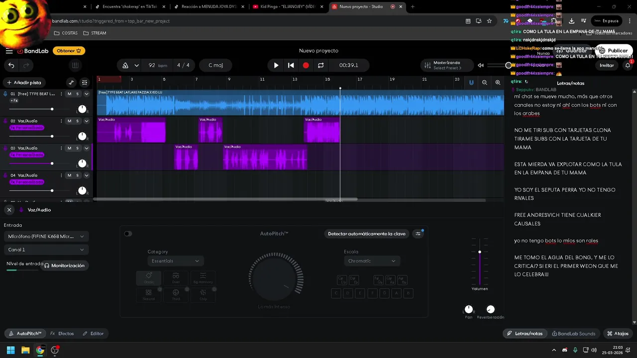637x358 pixels.
Task: Open the Escala Chromatic dropdown
Action: [x=372, y=261]
